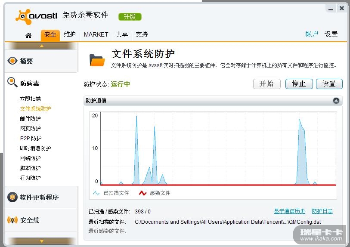Viewport: 350px width, 247px height.
Task: Collapse the 防护通信 panel arrow
Action: (336, 101)
